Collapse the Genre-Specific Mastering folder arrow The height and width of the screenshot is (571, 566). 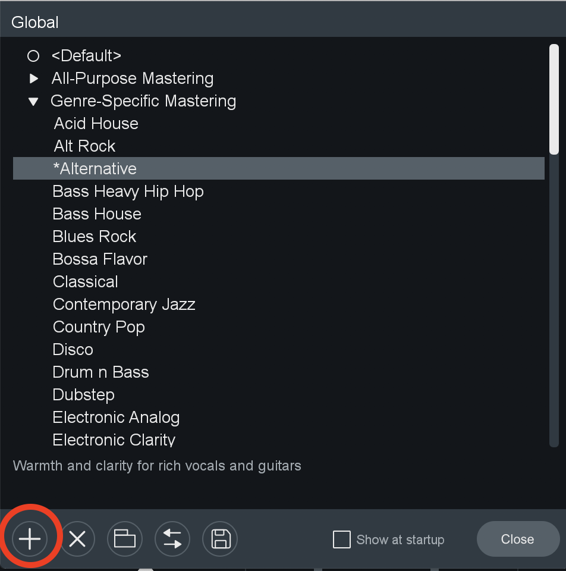pos(33,101)
